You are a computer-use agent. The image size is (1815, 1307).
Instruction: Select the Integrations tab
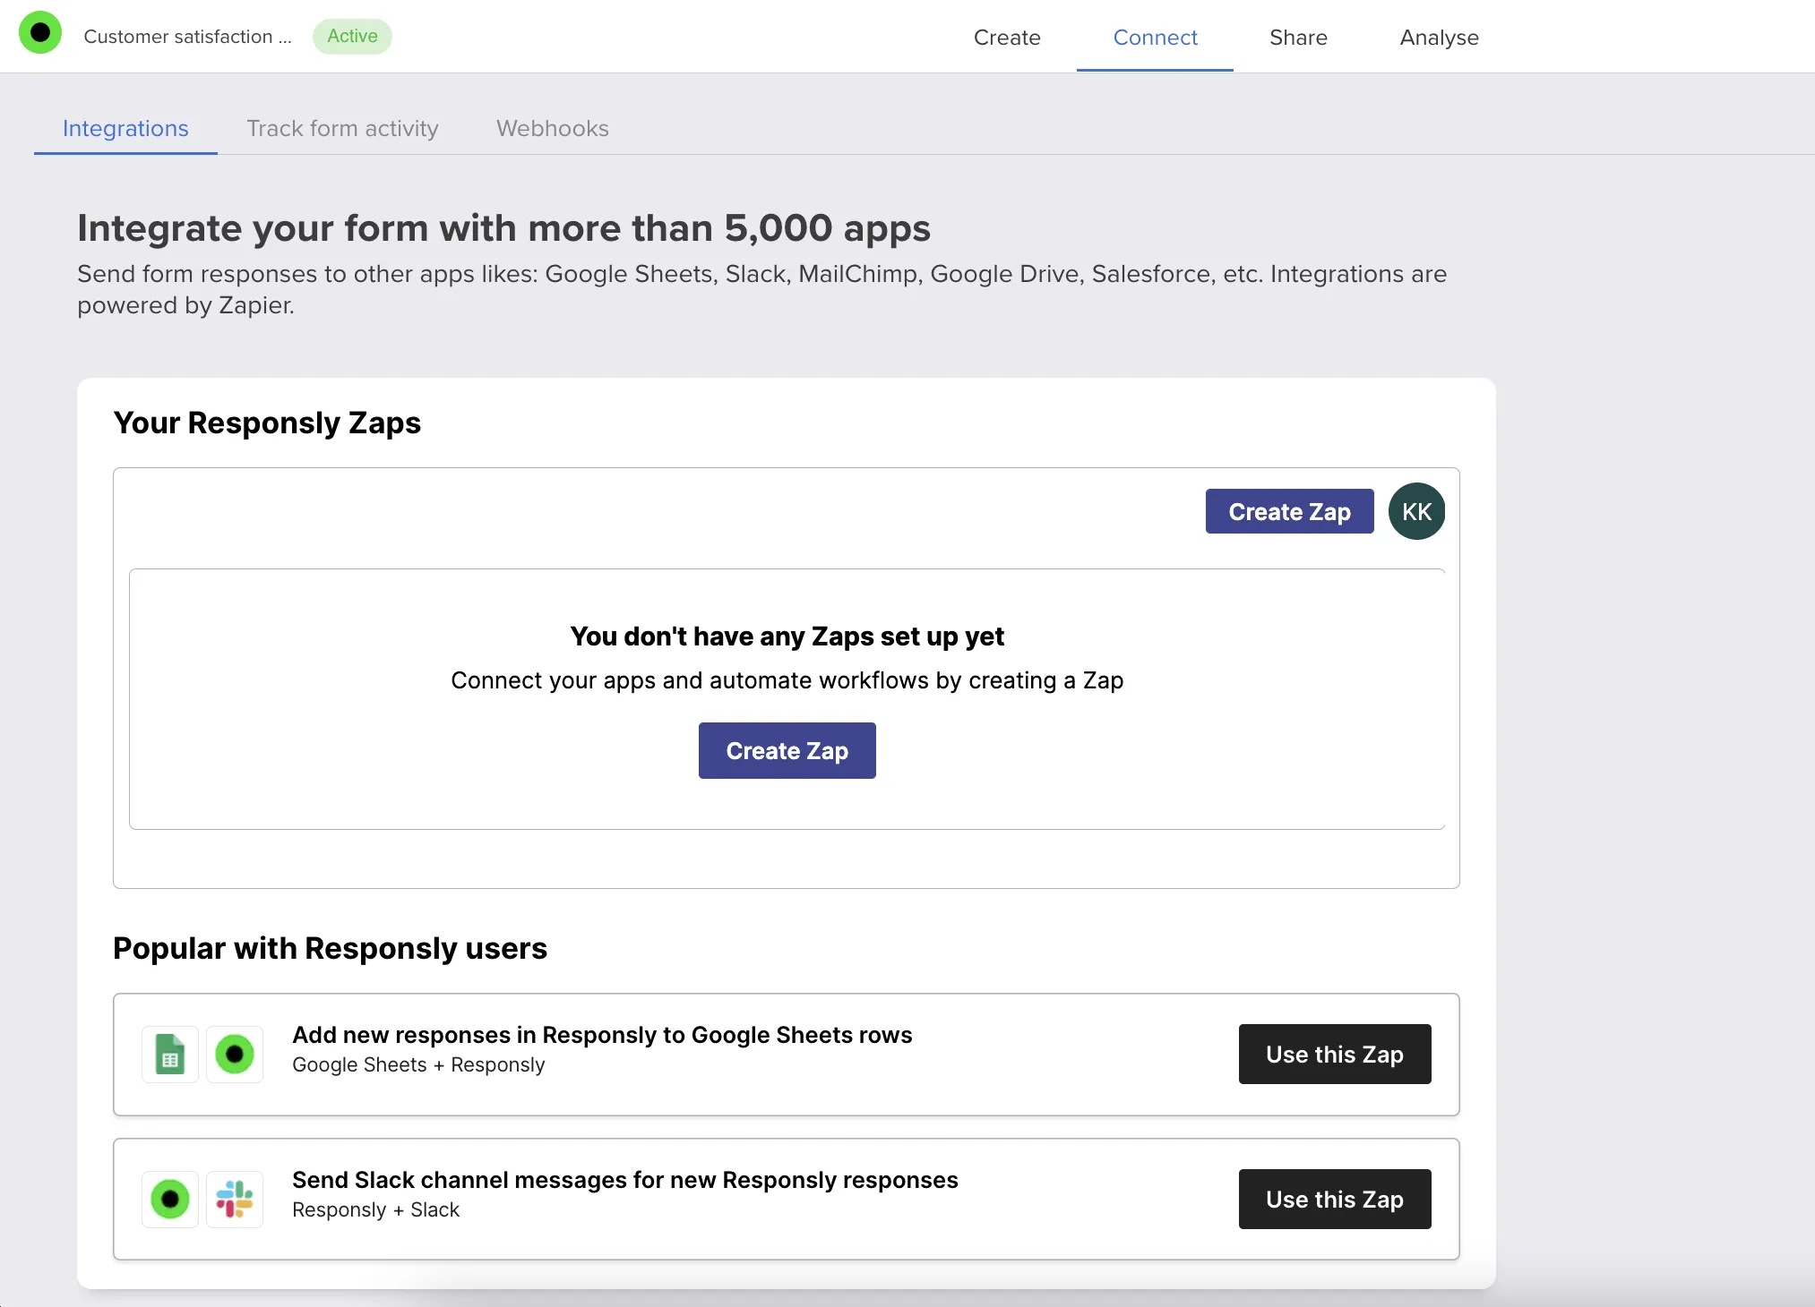pyautogui.click(x=125, y=128)
